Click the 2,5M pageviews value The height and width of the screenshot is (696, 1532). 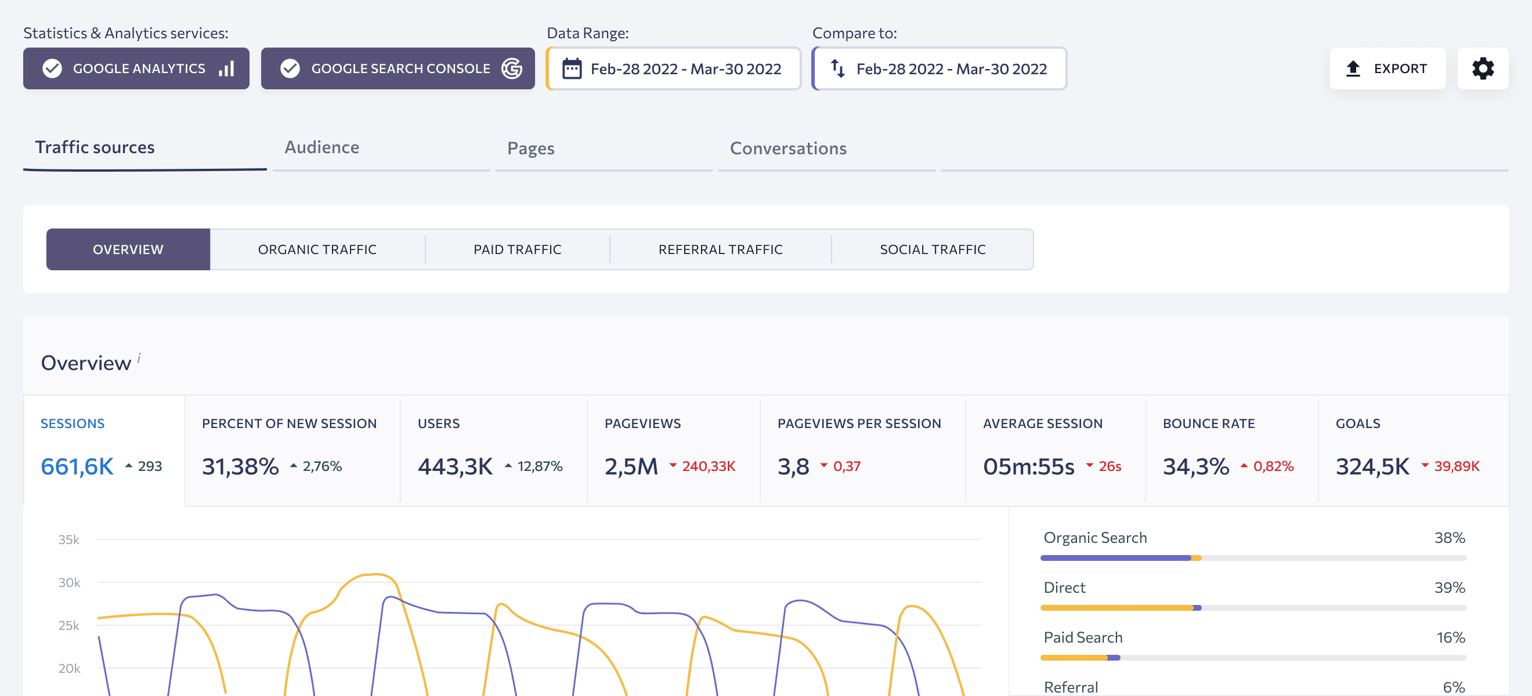click(631, 466)
